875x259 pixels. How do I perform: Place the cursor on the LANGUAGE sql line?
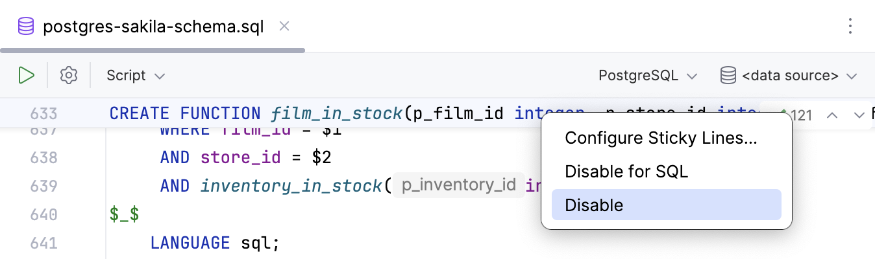point(214,243)
